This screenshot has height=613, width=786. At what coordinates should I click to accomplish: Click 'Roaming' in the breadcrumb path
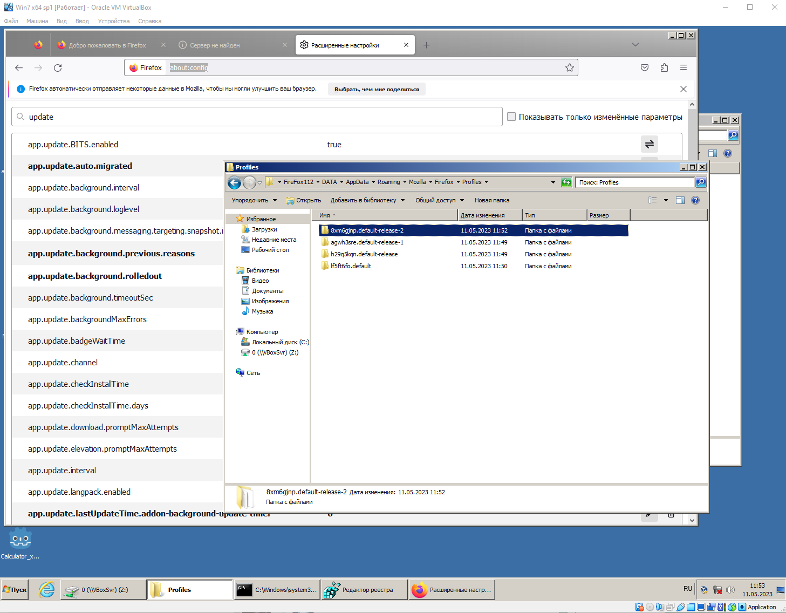(x=388, y=182)
